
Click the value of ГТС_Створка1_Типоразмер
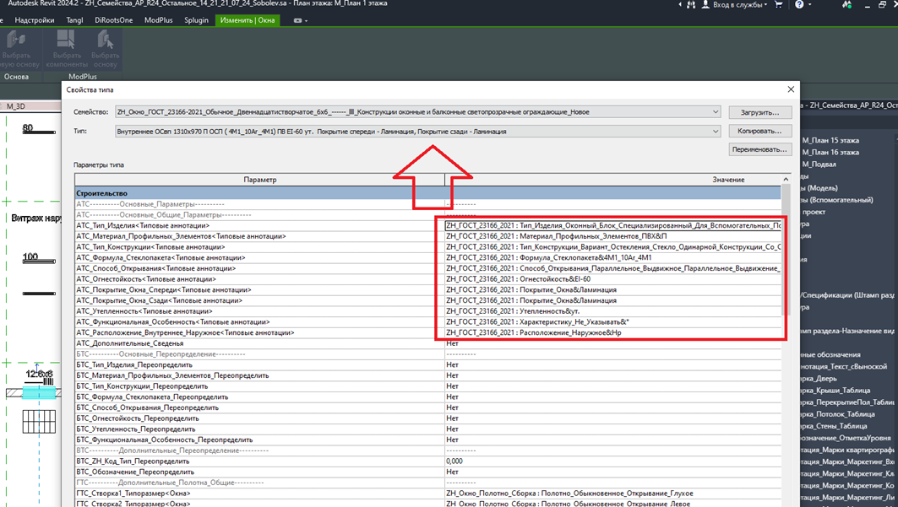click(612, 494)
